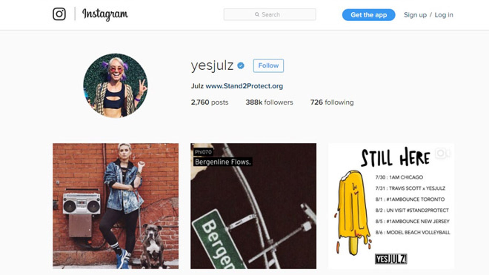This screenshot has height=275, width=489.
Task: Open the Log in link
Action: [x=444, y=15]
